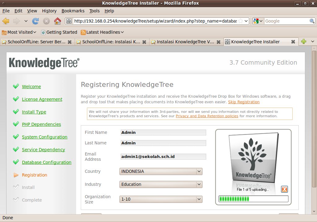The width and height of the screenshot is (317, 222).
Task: Click the Home icon in toolbar
Action: tap(57, 21)
